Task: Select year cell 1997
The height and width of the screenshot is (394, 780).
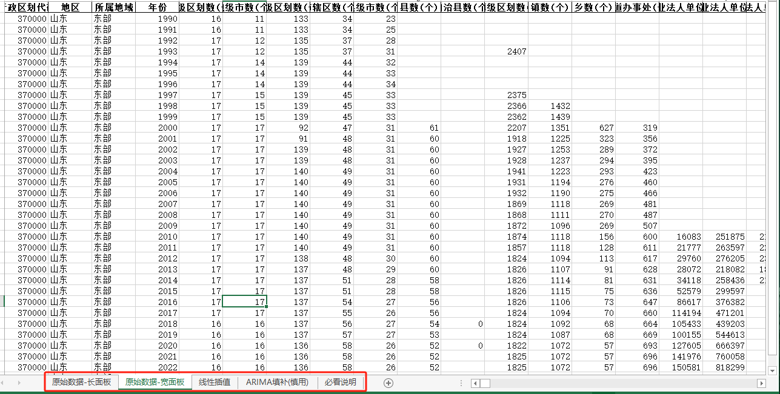Action: click(157, 95)
